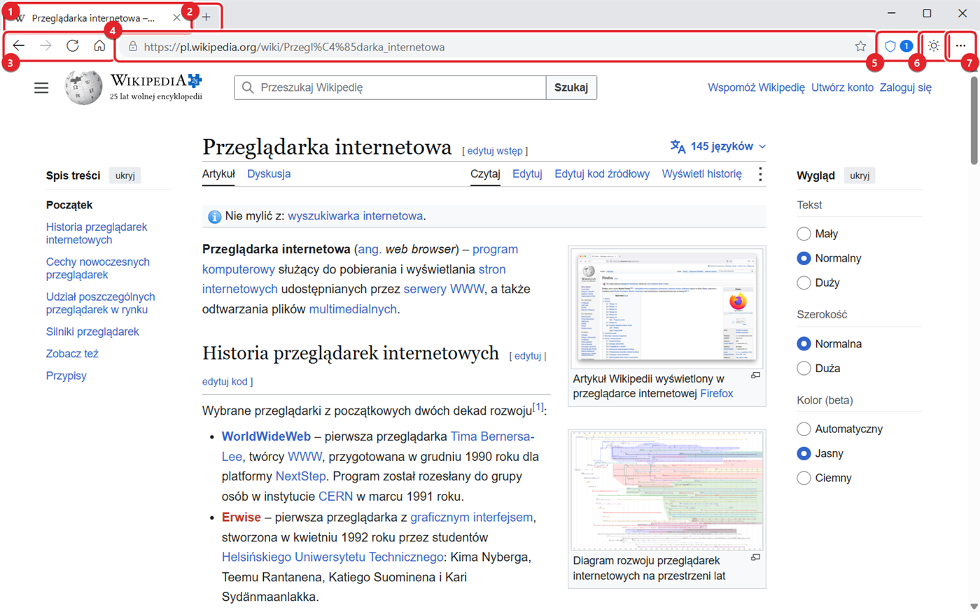
Task: Follow the Zaloguj się link
Action: click(906, 87)
